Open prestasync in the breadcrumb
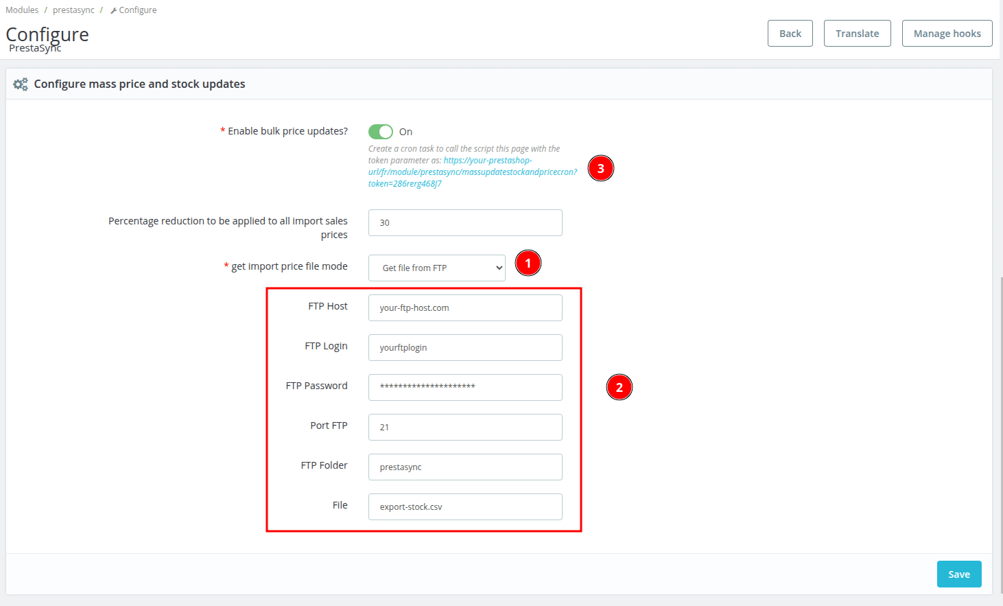The width and height of the screenshot is (1003, 606). (x=73, y=10)
